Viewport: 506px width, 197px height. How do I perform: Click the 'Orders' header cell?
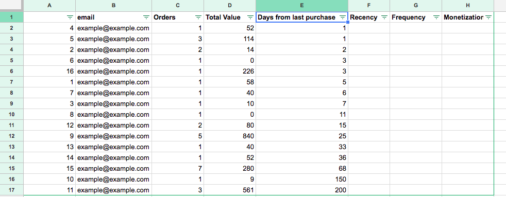pos(178,17)
